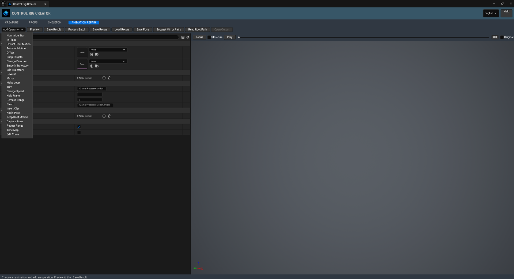514x279 pixels.
Task: Add element to the lower array
Action: pyautogui.click(x=104, y=116)
